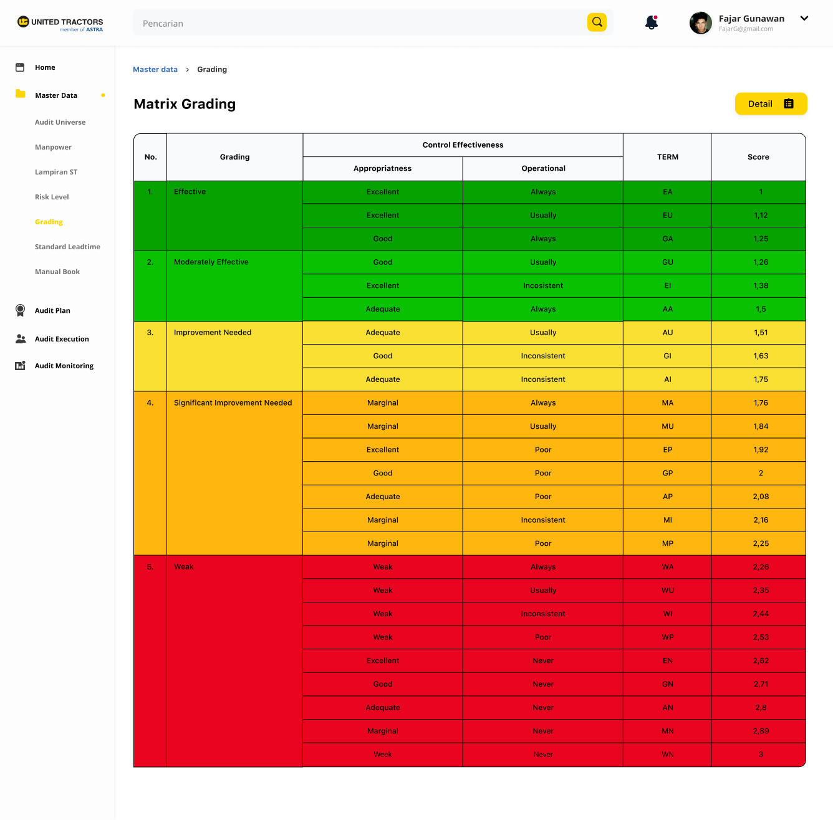Click Fajar Gunawan's profile avatar
The width and height of the screenshot is (833, 820).
701,23
